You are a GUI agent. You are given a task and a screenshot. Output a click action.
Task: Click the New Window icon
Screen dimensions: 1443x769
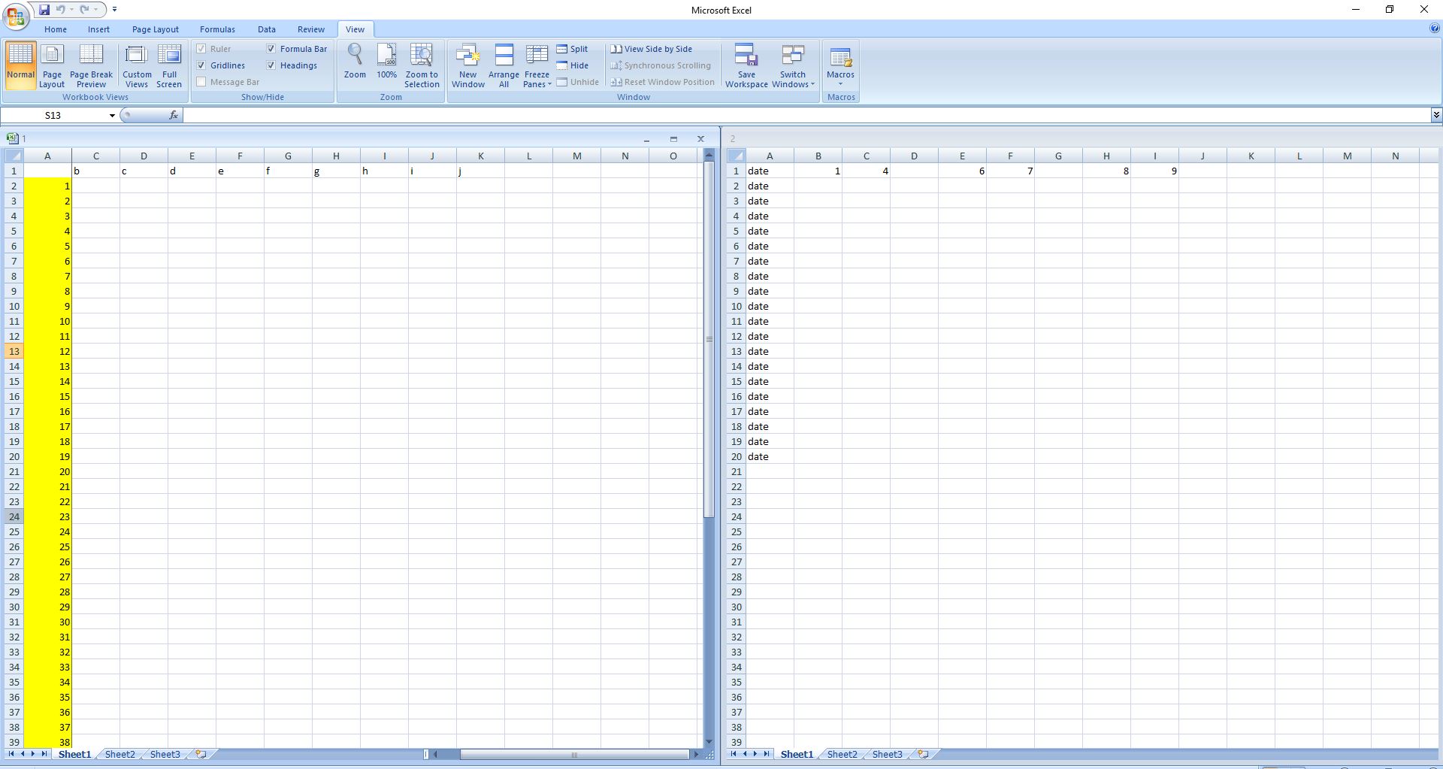click(467, 65)
